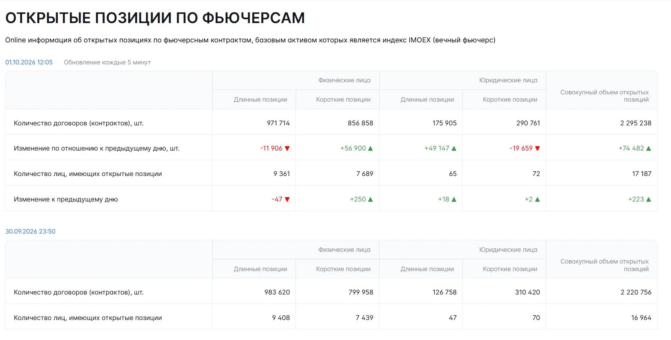Click the green up arrow beside +56 900

point(370,148)
